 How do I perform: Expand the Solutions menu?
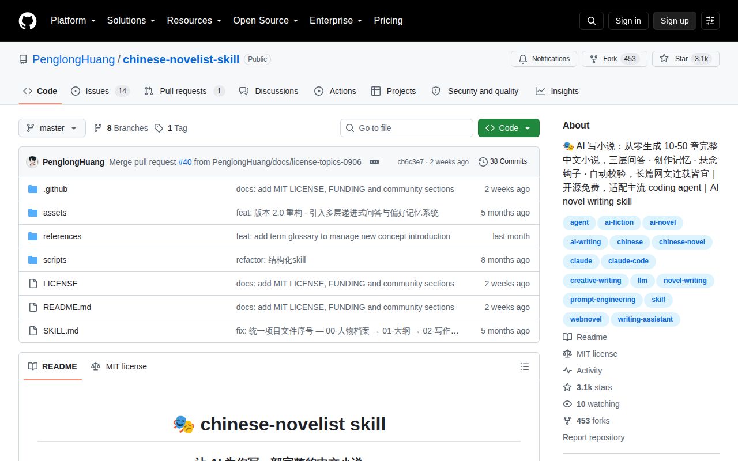click(131, 21)
